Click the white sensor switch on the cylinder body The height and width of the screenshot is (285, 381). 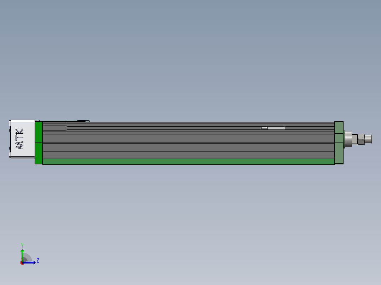click(273, 128)
